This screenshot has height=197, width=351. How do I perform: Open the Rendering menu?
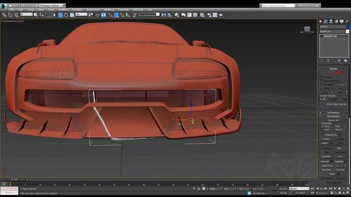click(x=109, y=10)
